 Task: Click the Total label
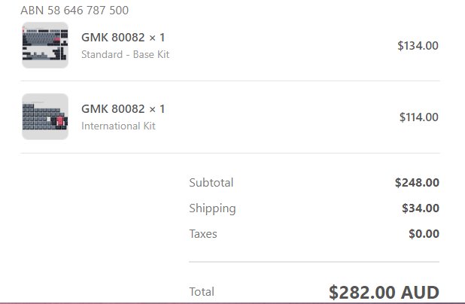pos(202,292)
